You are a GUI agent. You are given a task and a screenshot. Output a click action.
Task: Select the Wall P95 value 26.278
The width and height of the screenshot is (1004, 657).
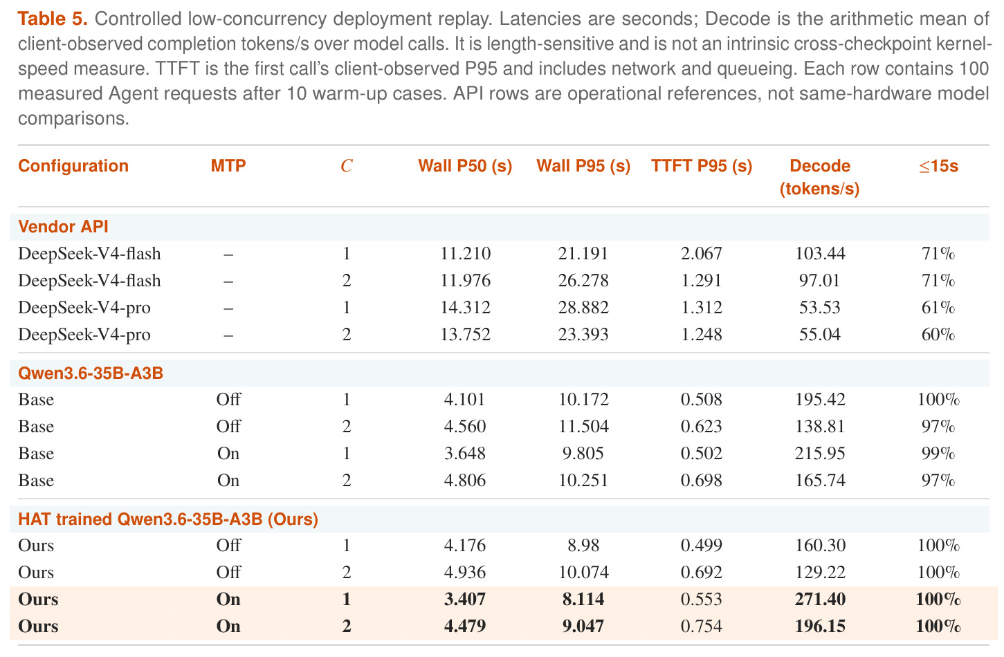583,281
